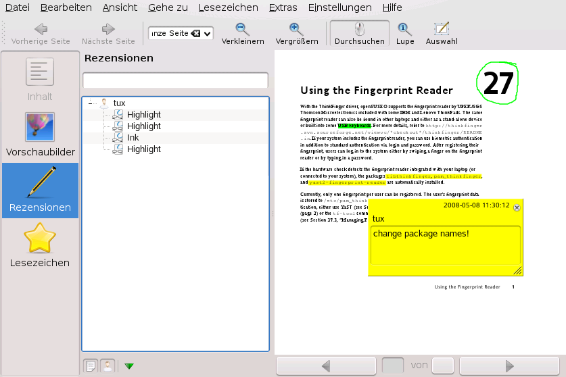Zoom out with Verkleinern
Screen dimensions: 566x377
tap(243, 34)
